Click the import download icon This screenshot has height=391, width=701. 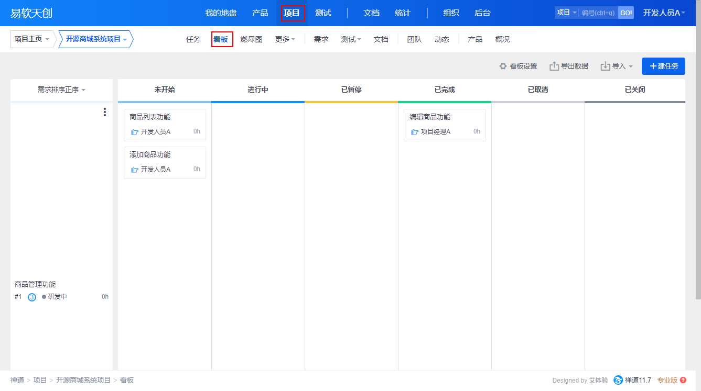605,66
